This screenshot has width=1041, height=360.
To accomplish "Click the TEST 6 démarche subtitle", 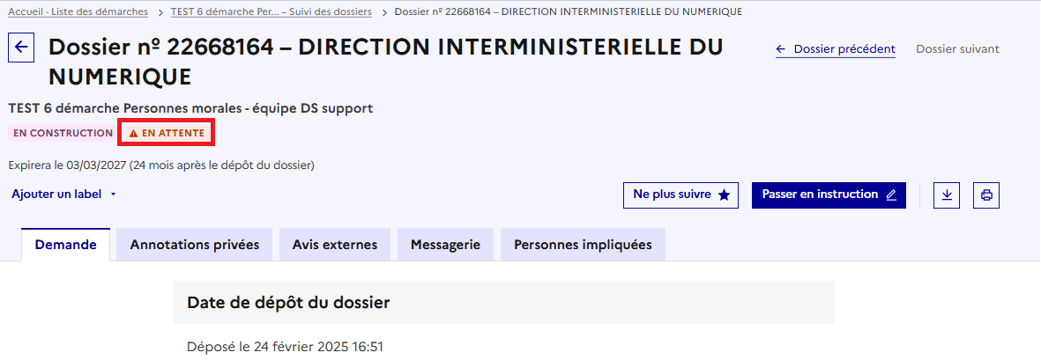I will click(x=190, y=108).
